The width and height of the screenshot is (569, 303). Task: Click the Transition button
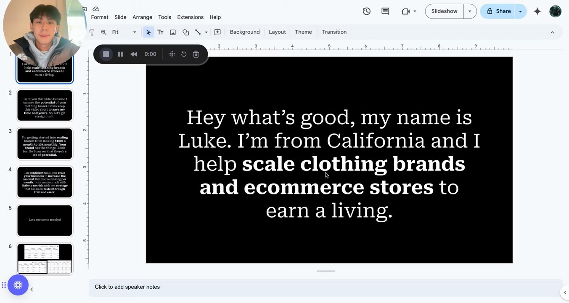coord(334,32)
